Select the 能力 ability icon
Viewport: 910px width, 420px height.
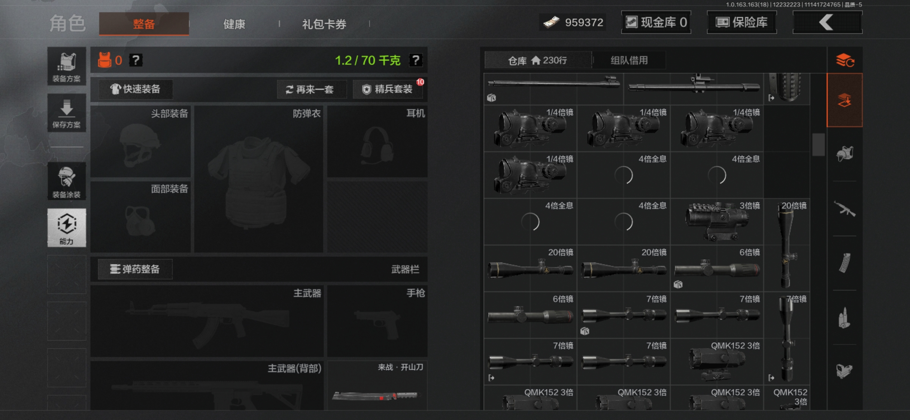[66, 227]
